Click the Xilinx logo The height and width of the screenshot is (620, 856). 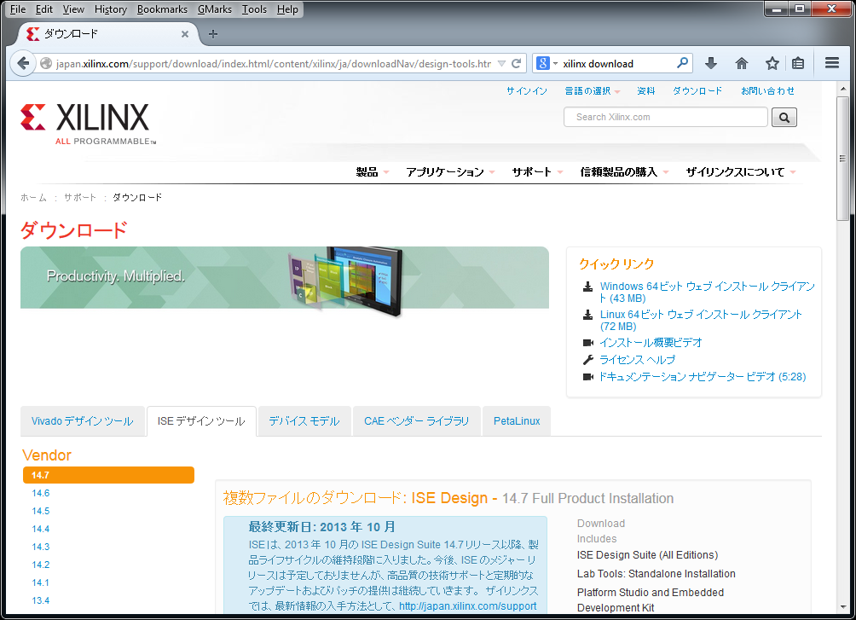pos(89,124)
